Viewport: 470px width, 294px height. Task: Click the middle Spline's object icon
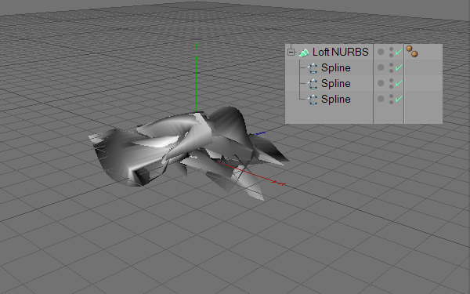pos(313,84)
